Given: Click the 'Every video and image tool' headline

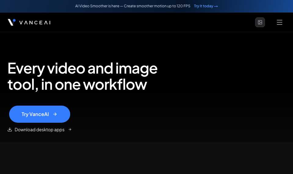Looking at the screenshot, I should click(82, 76).
